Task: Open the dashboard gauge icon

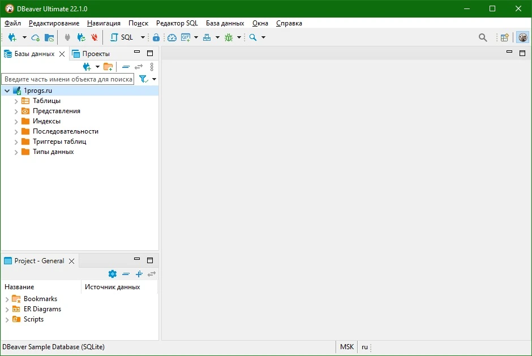Action: pos(172,37)
